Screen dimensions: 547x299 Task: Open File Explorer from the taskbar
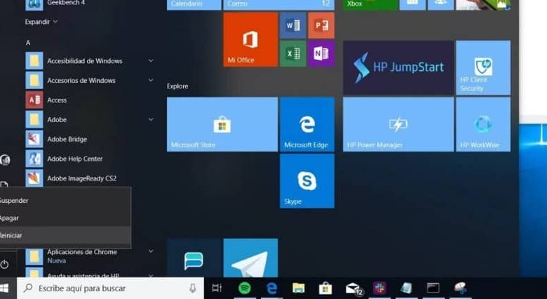pos(299,288)
